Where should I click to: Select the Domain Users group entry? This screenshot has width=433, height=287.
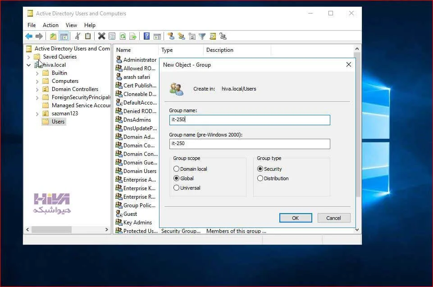tap(136, 171)
